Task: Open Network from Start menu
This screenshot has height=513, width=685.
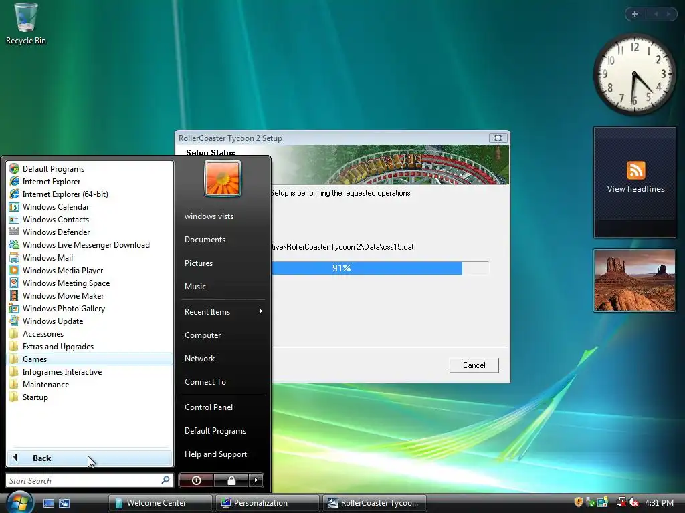Action: 199,359
